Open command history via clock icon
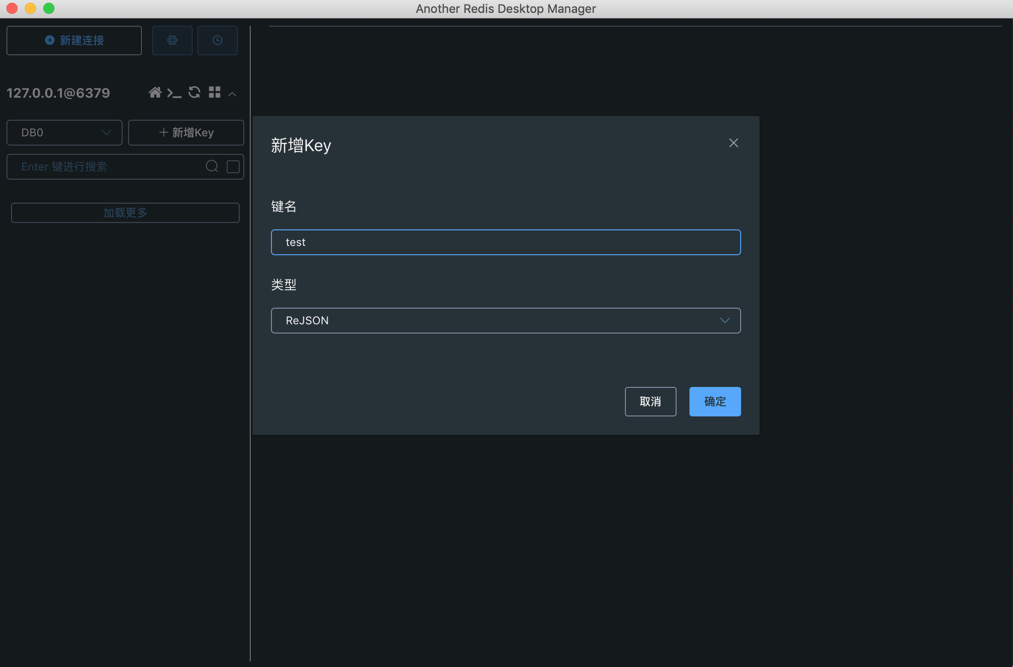This screenshot has height=667, width=1013. [x=217, y=40]
